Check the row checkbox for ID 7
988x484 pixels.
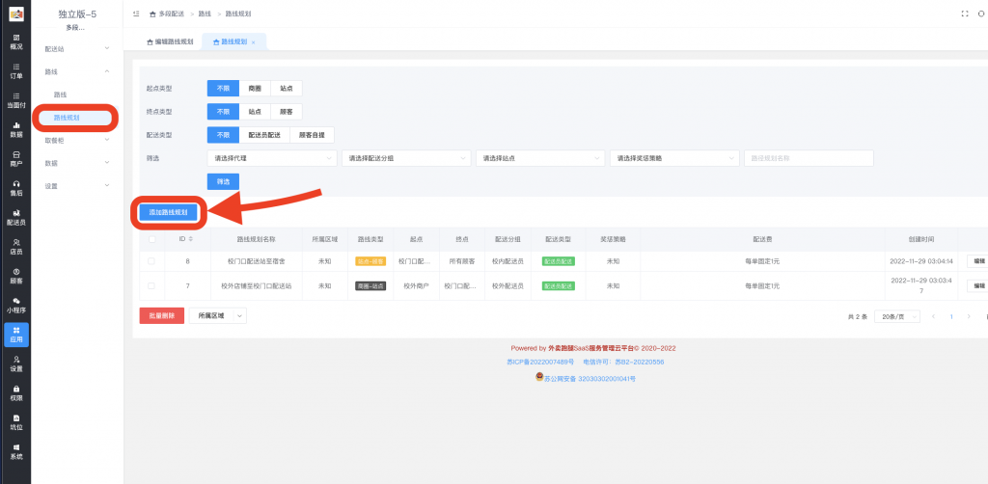pos(151,285)
